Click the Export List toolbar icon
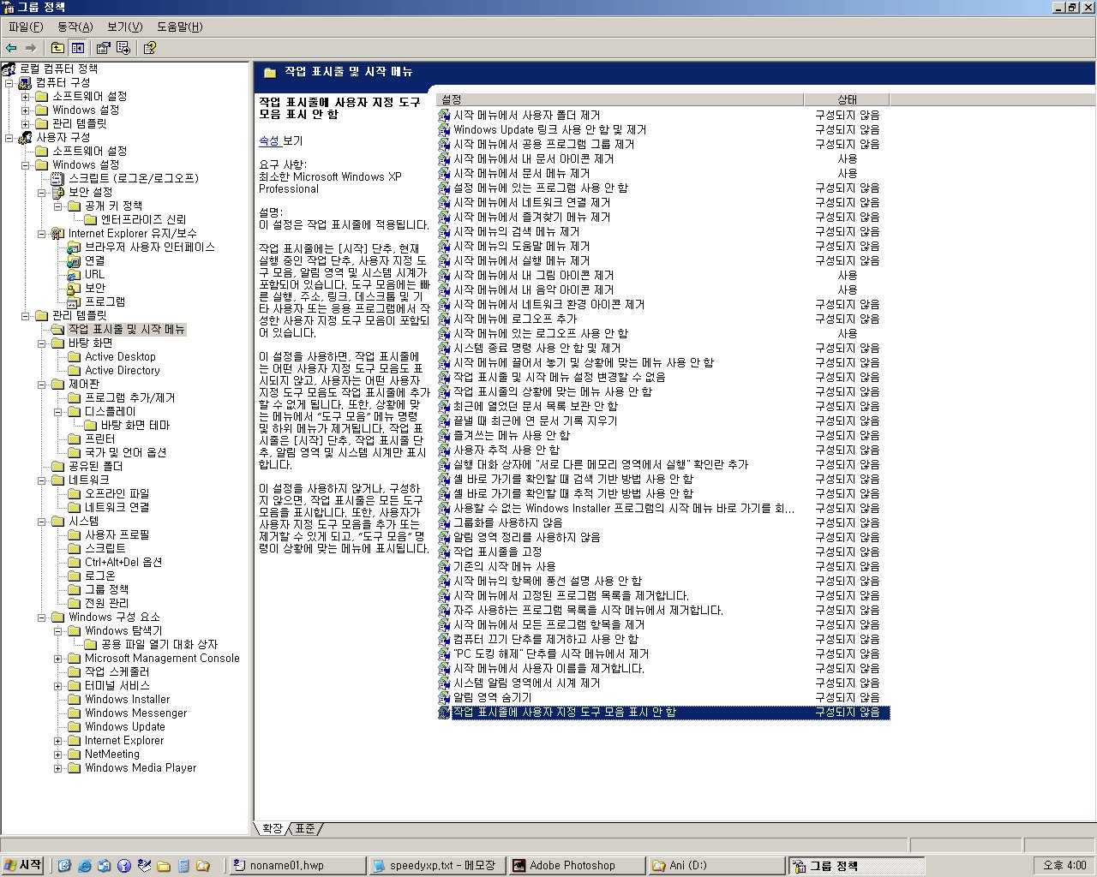Screen dimensions: 1097x877 pyautogui.click(x=123, y=48)
